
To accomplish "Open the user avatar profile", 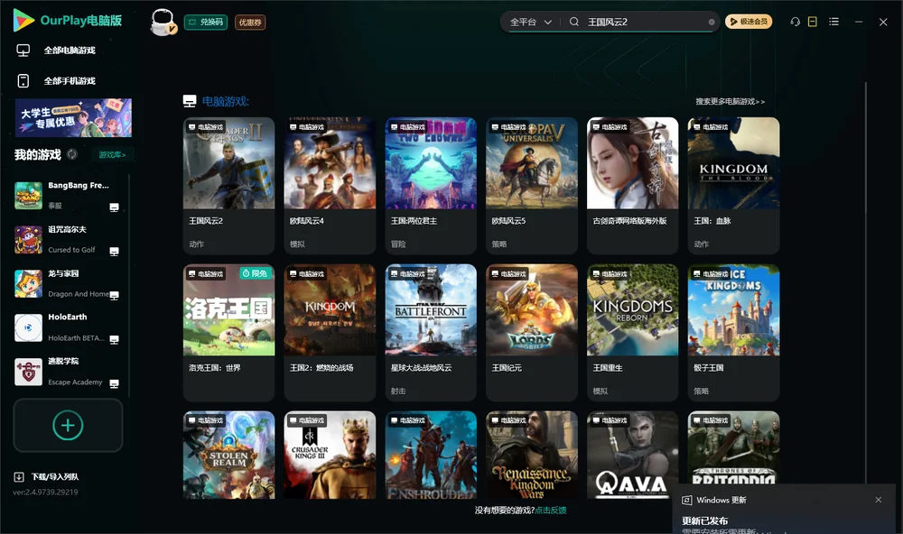I will coord(163,22).
